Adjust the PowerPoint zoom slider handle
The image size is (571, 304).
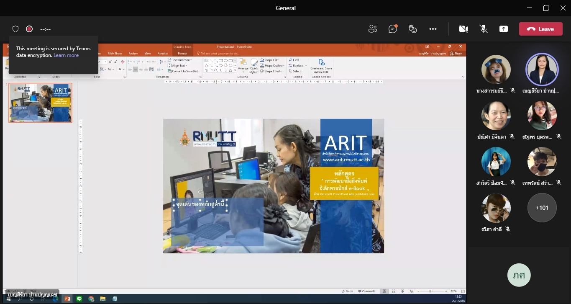(430, 291)
